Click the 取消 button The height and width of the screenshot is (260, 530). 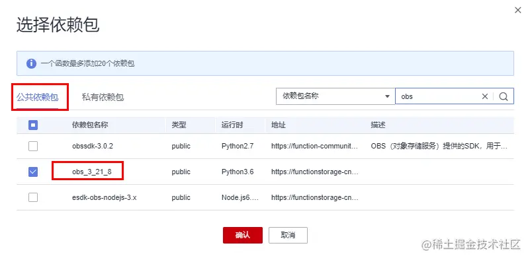[x=288, y=235]
